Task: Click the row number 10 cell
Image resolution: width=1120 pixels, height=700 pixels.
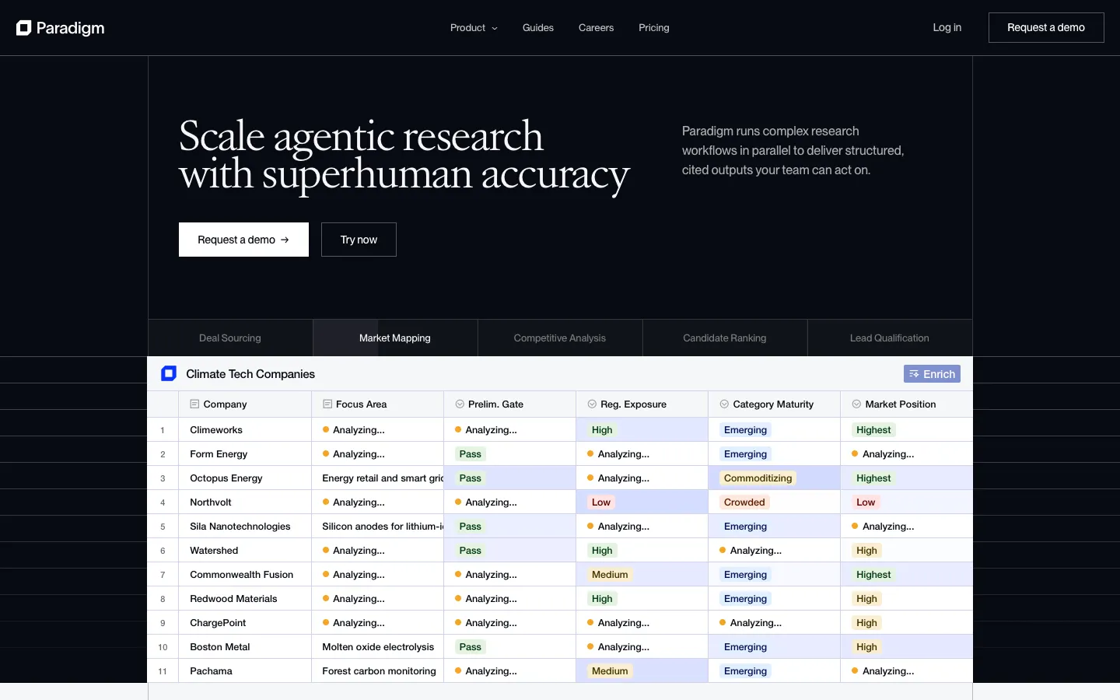Action: tap(163, 647)
